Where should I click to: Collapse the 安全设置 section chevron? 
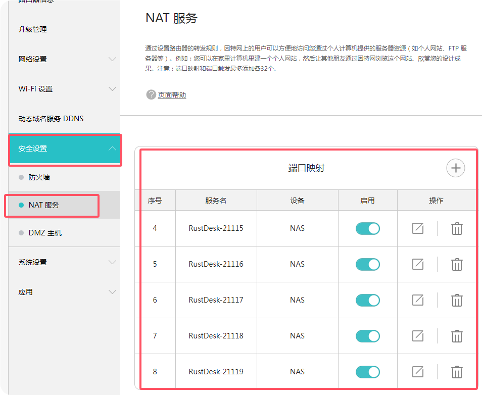tap(113, 149)
